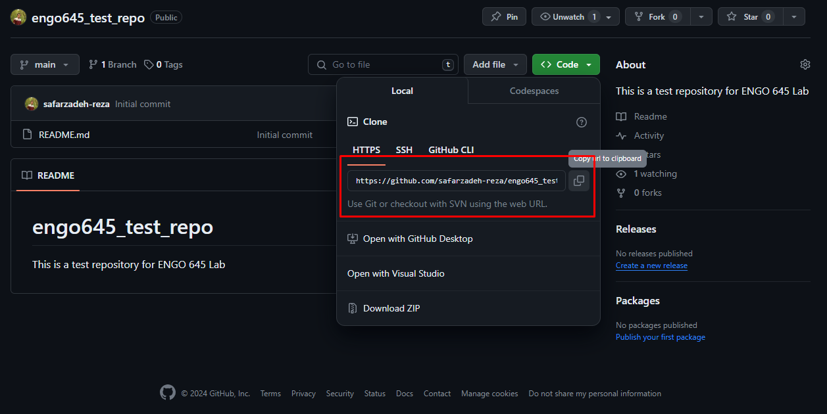Click the README.md file icon
827x414 pixels.
click(x=28, y=135)
